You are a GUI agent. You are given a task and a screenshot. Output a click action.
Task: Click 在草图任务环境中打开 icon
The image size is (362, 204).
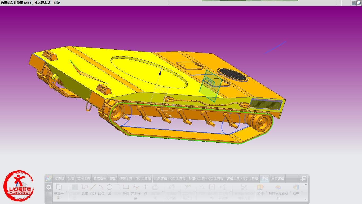click(x=244, y=191)
